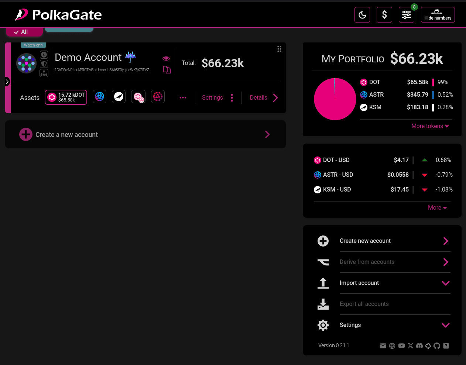Open the Discord link icon

click(419, 346)
